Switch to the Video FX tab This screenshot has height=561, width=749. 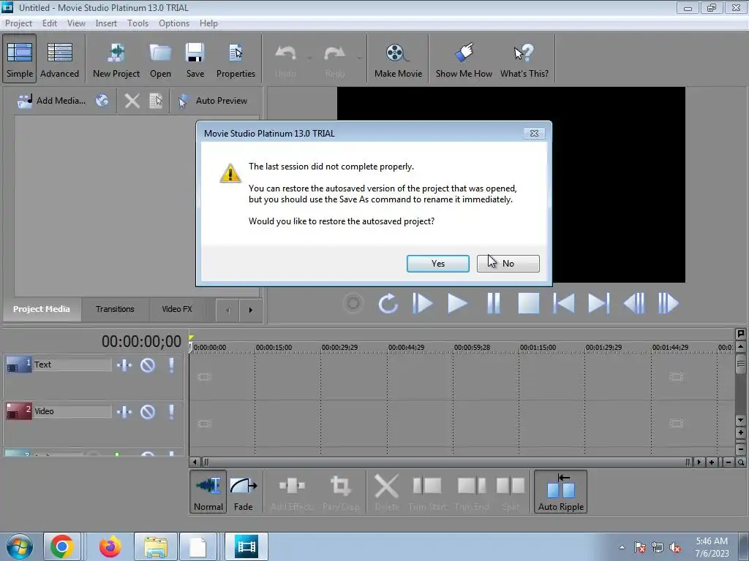pyautogui.click(x=177, y=309)
